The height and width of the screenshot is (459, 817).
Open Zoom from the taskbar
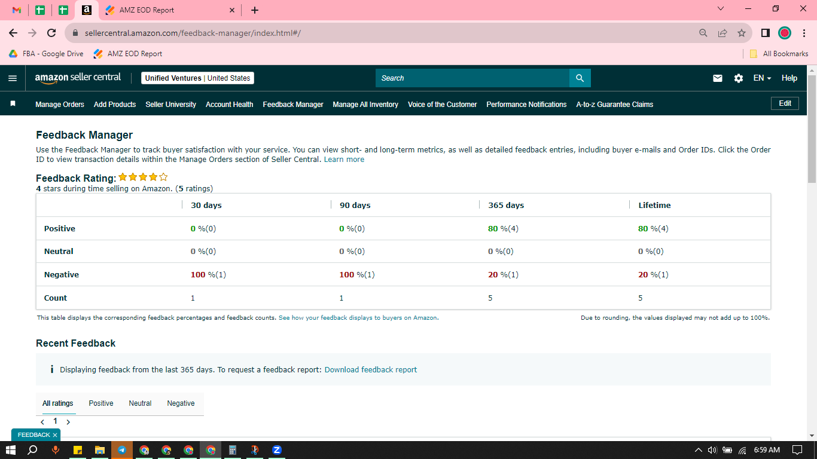277,450
